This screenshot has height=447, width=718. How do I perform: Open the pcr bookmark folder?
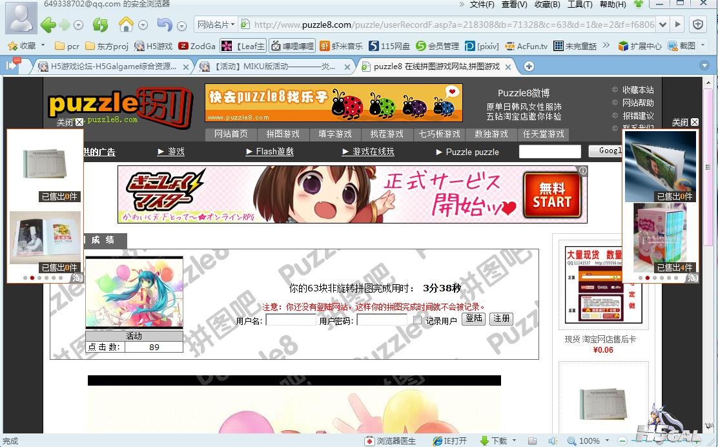pos(67,46)
